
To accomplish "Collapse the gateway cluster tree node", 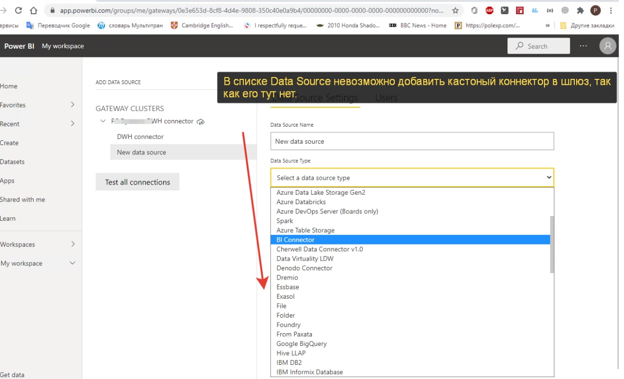I will [x=102, y=121].
